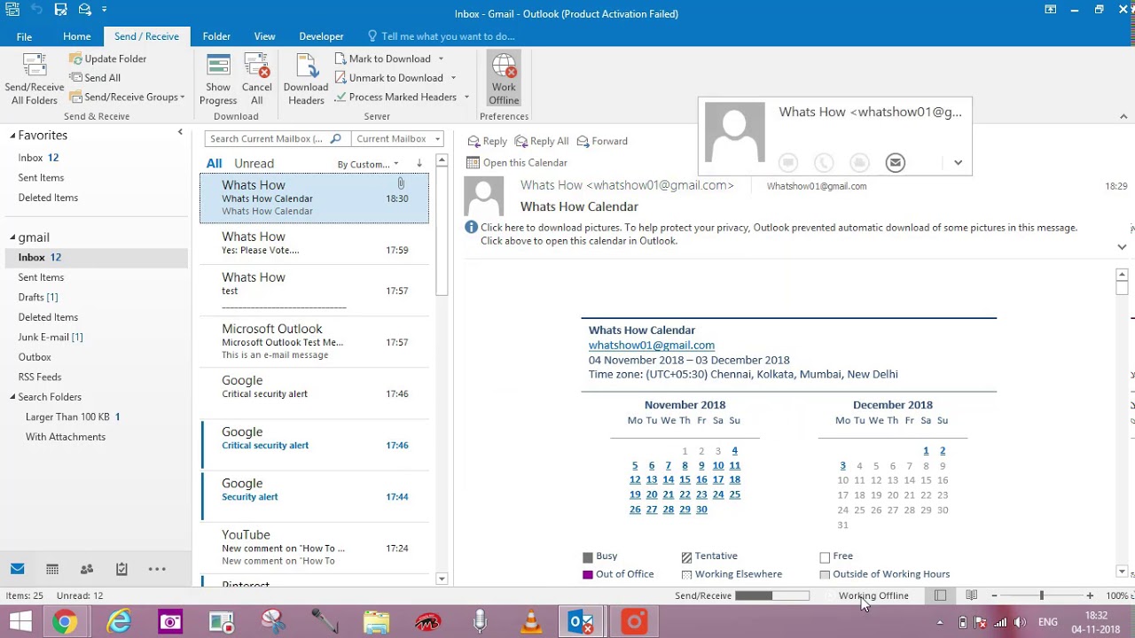Click November 4 in calendar
Screen dimensions: 1135x638
pos(734,451)
